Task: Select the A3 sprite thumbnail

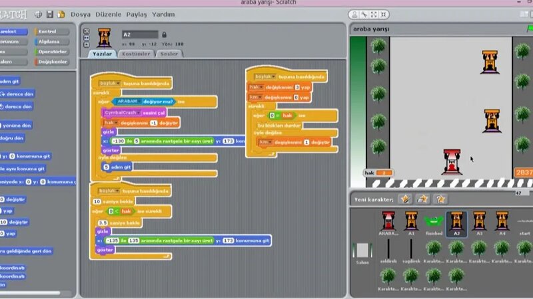Action: coord(479,223)
